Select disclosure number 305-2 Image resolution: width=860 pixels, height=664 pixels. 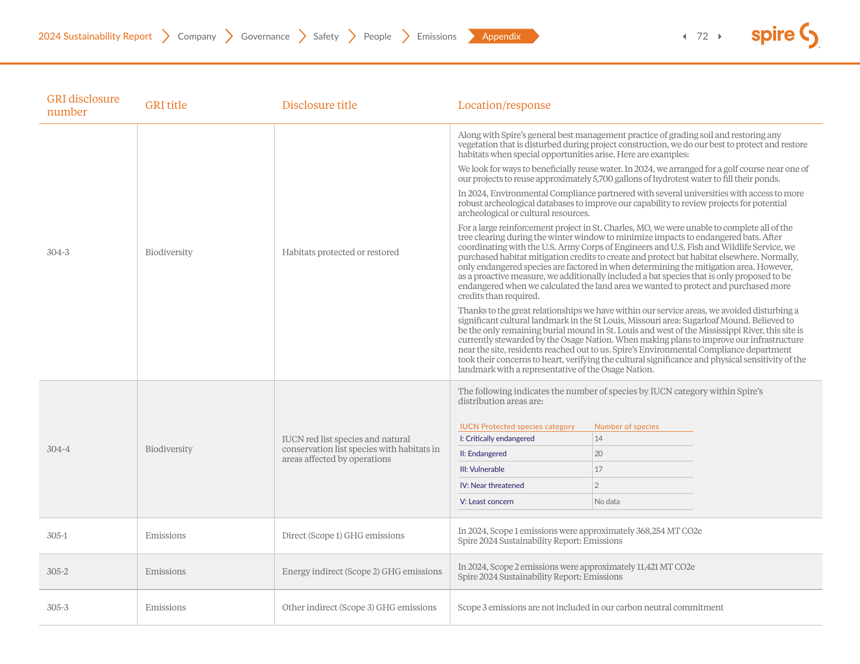click(57, 571)
